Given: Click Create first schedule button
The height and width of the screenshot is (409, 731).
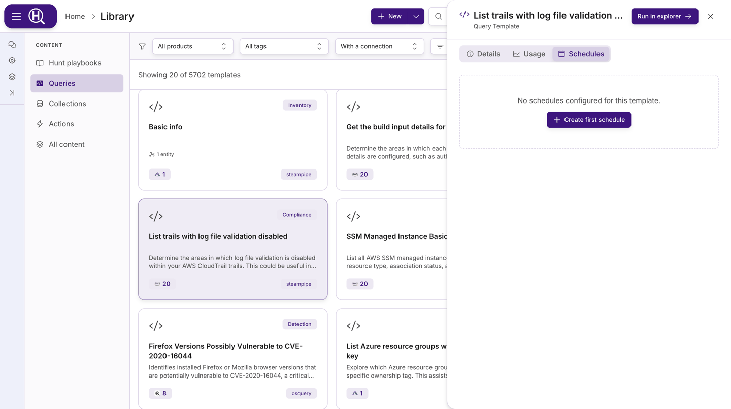Looking at the screenshot, I should pyautogui.click(x=589, y=120).
